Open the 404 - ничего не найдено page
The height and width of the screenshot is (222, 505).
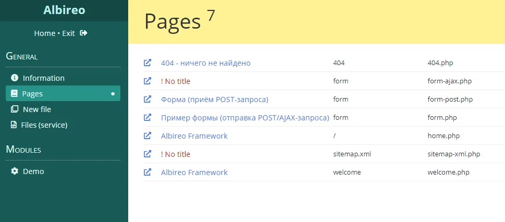point(205,63)
